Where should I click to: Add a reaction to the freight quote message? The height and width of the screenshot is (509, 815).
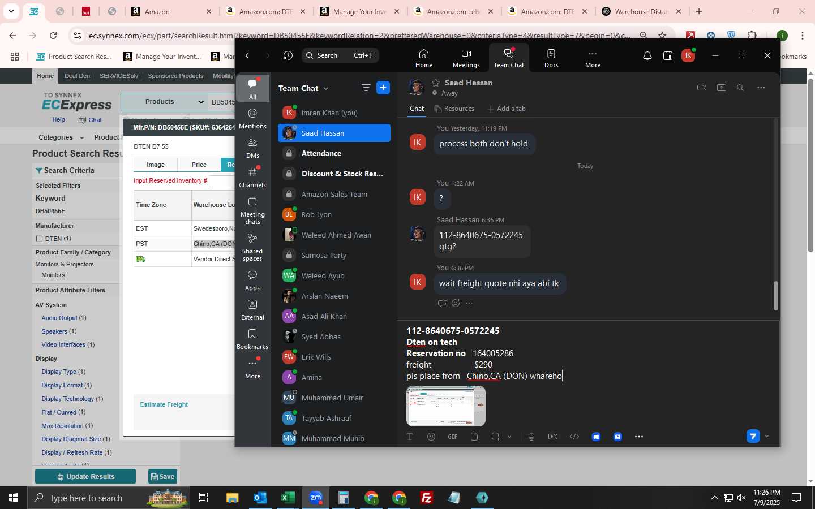pos(456,303)
